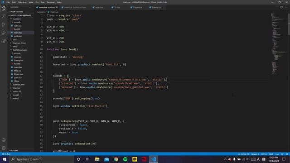Open the View menu

pyautogui.click(x=31, y=2)
